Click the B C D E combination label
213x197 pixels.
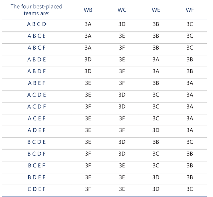coord(37,142)
